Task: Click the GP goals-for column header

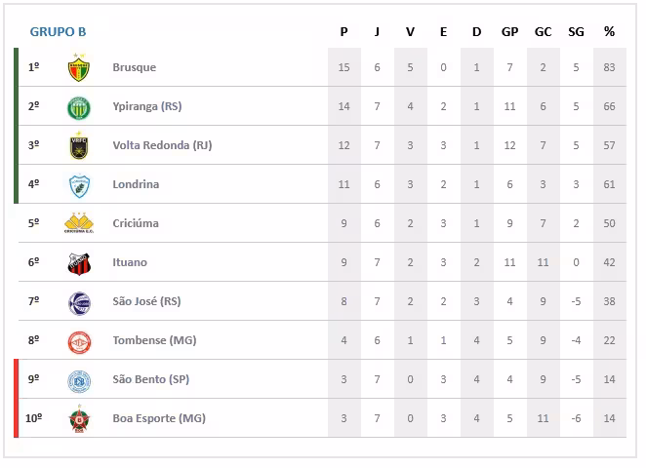Action: pyautogui.click(x=509, y=32)
